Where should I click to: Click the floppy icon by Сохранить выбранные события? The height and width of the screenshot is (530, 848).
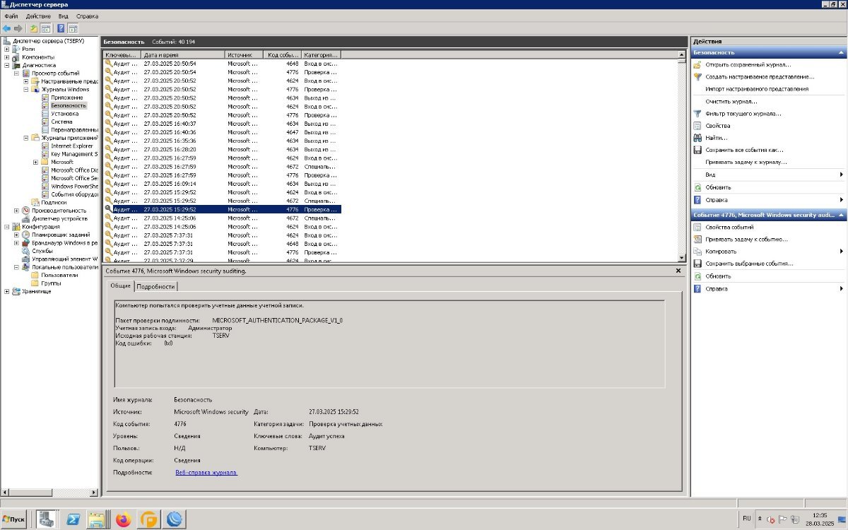[697, 264]
